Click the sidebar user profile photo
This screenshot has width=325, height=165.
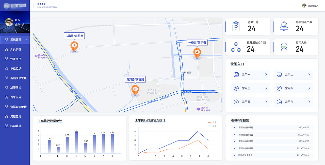pyautogui.click(x=9, y=22)
